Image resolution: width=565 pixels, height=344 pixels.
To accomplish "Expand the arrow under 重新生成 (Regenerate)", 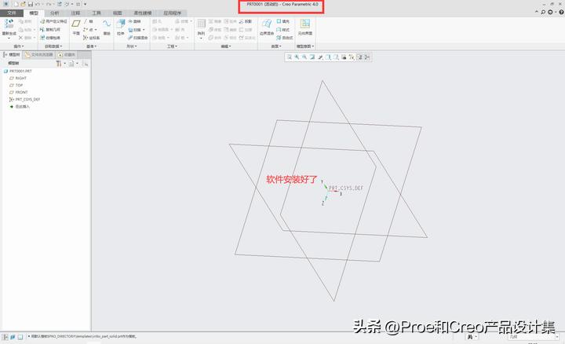I will [x=9, y=38].
